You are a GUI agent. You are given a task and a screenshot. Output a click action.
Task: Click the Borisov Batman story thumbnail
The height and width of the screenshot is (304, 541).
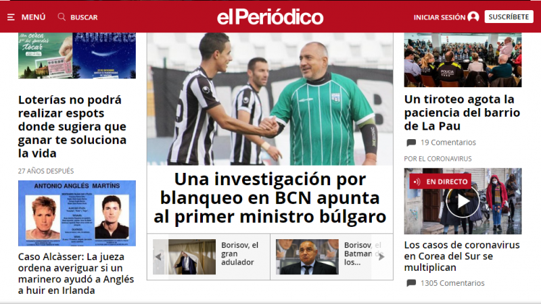(x=307, y=257)
